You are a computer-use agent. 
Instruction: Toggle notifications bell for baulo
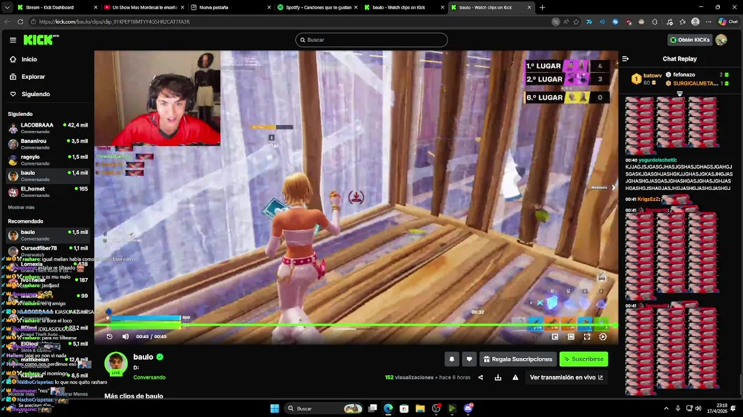click(452, 359)
